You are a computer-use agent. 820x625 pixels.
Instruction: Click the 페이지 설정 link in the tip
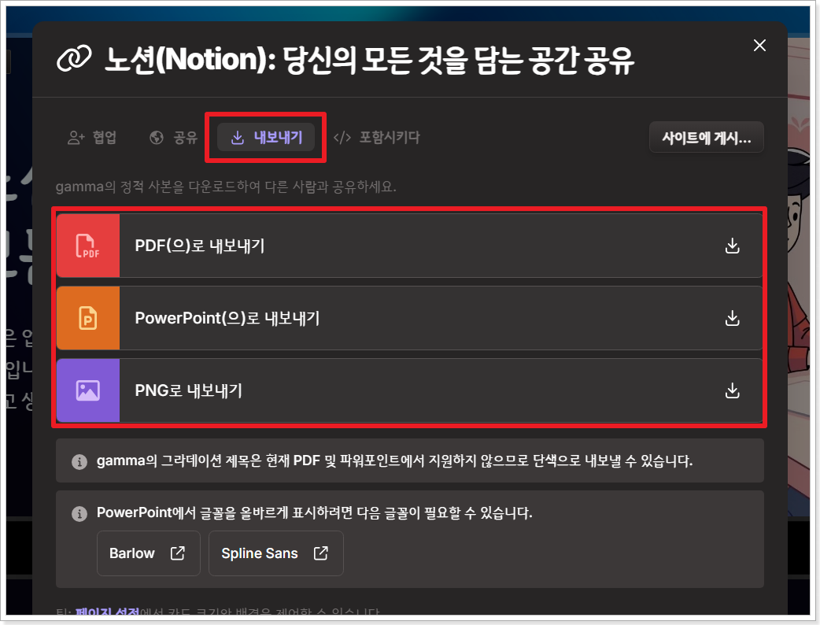pos(107,612)
